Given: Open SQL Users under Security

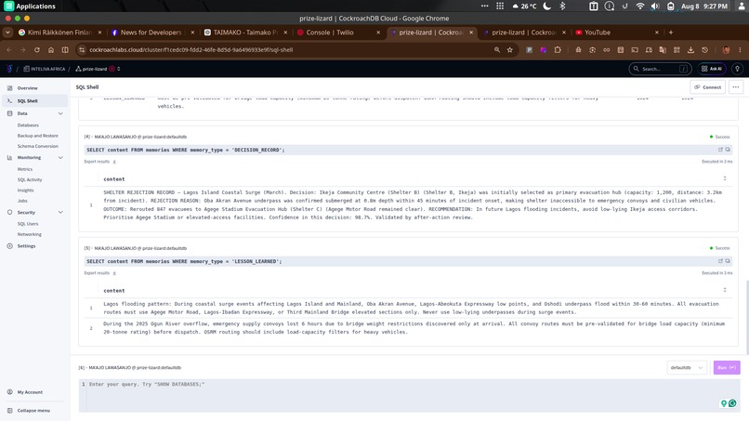Looking at the screenshot, I should (x=28, y=224).
